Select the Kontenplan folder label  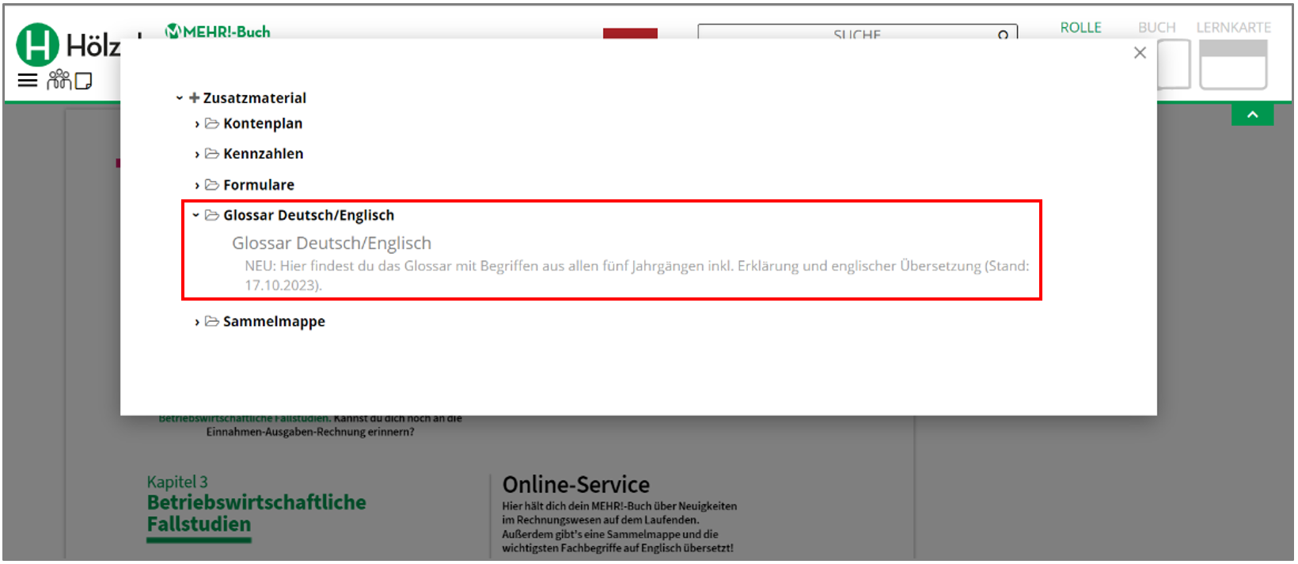click(x=263, y=123)
